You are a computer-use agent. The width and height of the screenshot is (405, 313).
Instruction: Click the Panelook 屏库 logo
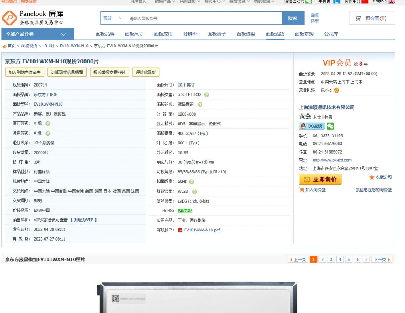(x=32, y=18)
